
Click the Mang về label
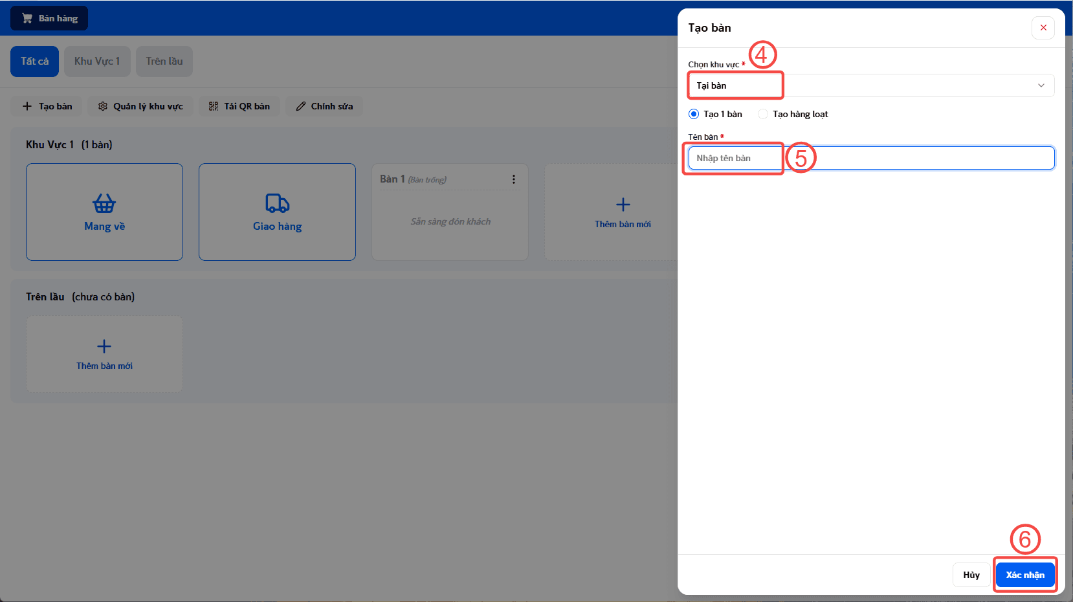pos(104,226)
